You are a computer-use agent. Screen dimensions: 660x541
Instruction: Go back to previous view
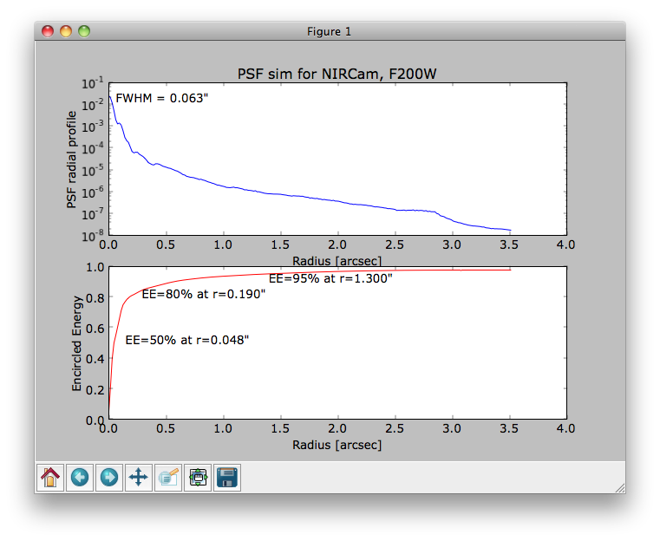80,478
